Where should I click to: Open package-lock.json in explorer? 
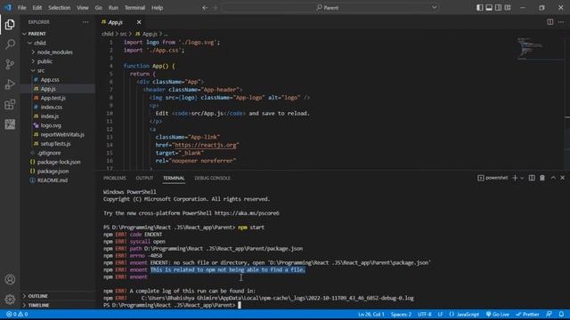click(x=58, y=162)
